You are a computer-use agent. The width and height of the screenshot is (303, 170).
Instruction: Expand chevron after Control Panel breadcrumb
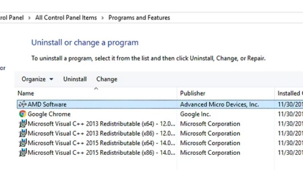click(29, 18)
